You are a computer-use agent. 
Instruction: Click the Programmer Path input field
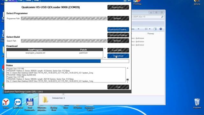click(x=64, y=19)
